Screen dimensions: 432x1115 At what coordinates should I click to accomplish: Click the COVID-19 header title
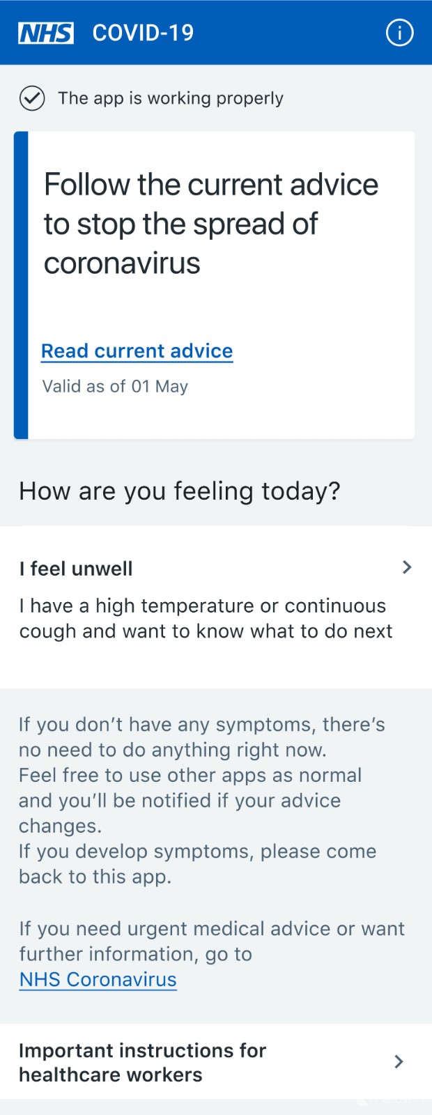(x=143, y=33)
